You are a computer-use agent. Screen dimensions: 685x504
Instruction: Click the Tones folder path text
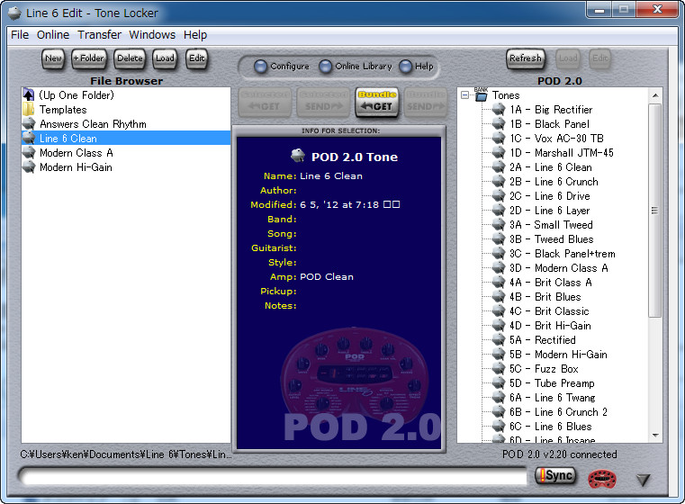(126, 454)
